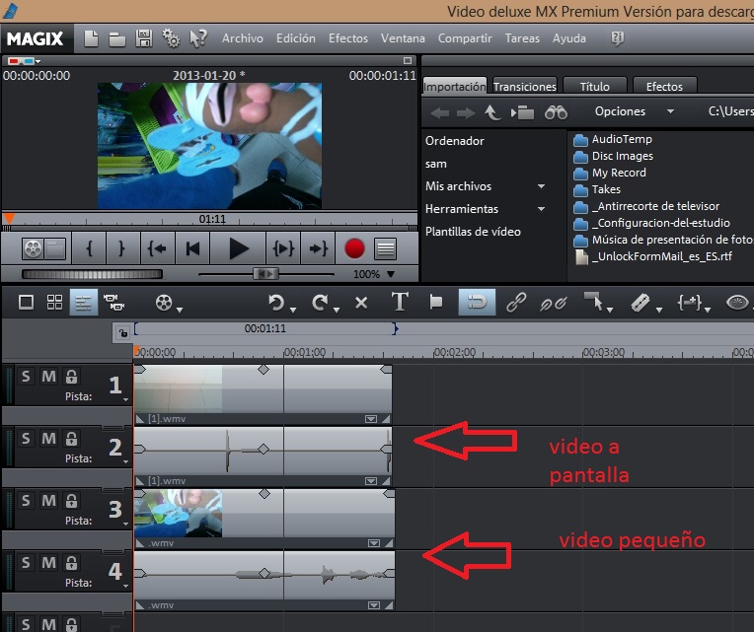Image resolution: width=754 pixels, height=632 pixels.
Task: Select Ordenador in the media browser
Action: (x=454, y=141)
